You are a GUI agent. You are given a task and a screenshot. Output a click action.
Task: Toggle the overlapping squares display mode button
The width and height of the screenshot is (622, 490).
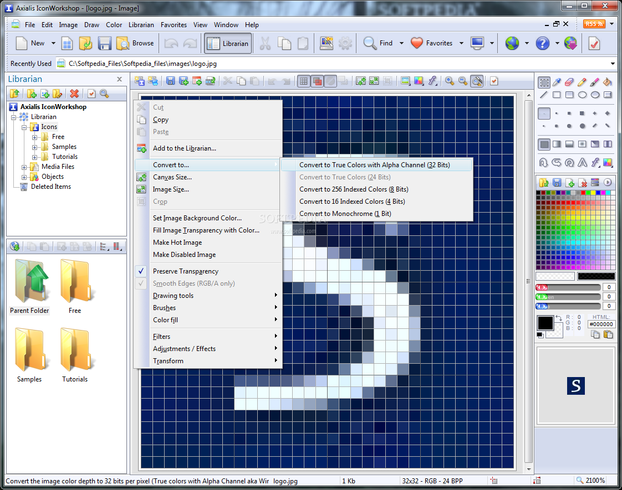[x=317, y=81]
